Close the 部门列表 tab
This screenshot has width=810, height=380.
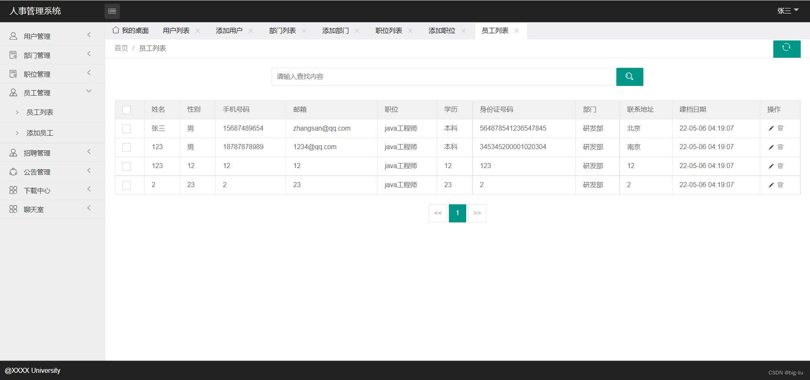(304, 31)
